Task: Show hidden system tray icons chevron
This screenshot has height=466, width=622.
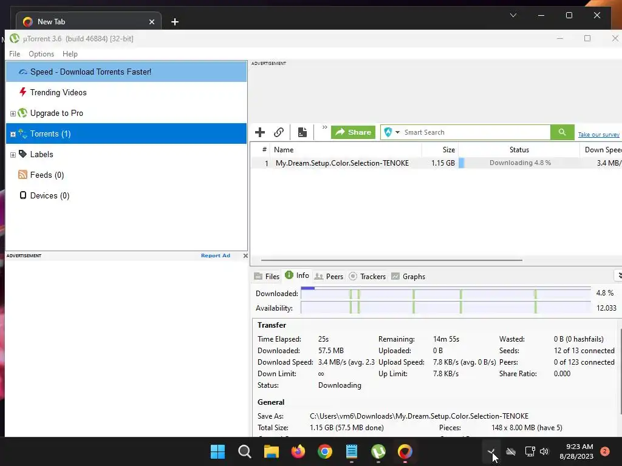Action: (x=491, y=451)
